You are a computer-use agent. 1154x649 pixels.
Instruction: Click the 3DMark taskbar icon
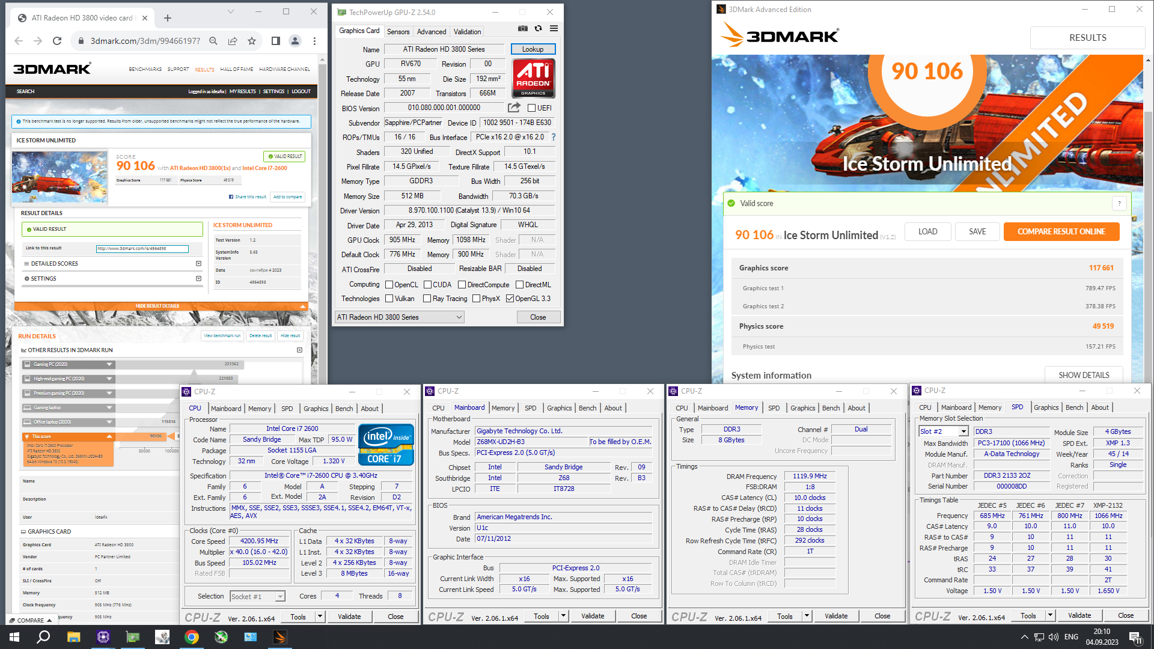click(280, 637)
